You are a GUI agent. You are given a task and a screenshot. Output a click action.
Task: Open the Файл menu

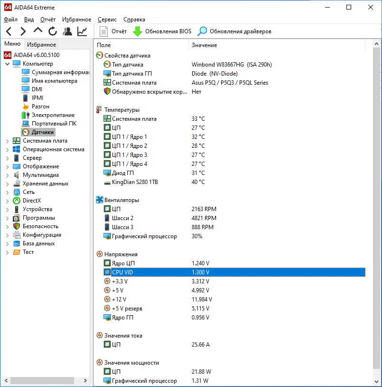coord(10,19)
